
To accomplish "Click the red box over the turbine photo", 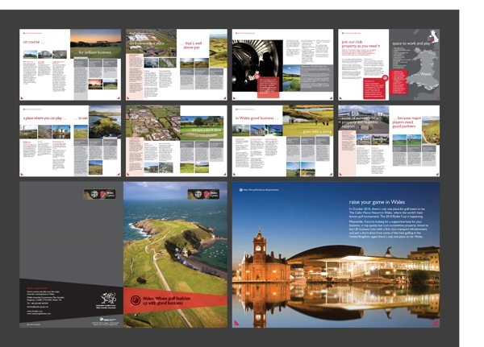I will coord(269,88).
